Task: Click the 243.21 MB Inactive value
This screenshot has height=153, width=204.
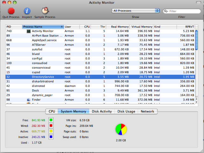Action: pos(38,137)
